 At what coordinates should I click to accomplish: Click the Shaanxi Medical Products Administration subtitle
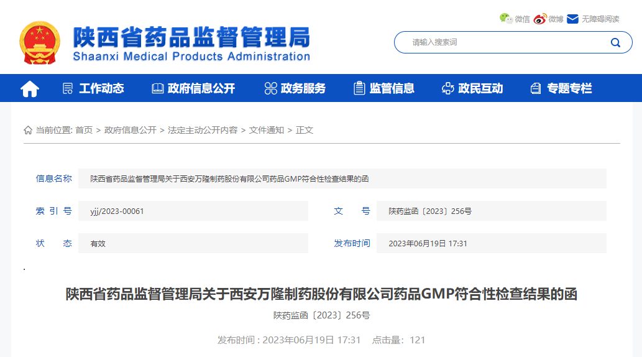tap(191, 57)
